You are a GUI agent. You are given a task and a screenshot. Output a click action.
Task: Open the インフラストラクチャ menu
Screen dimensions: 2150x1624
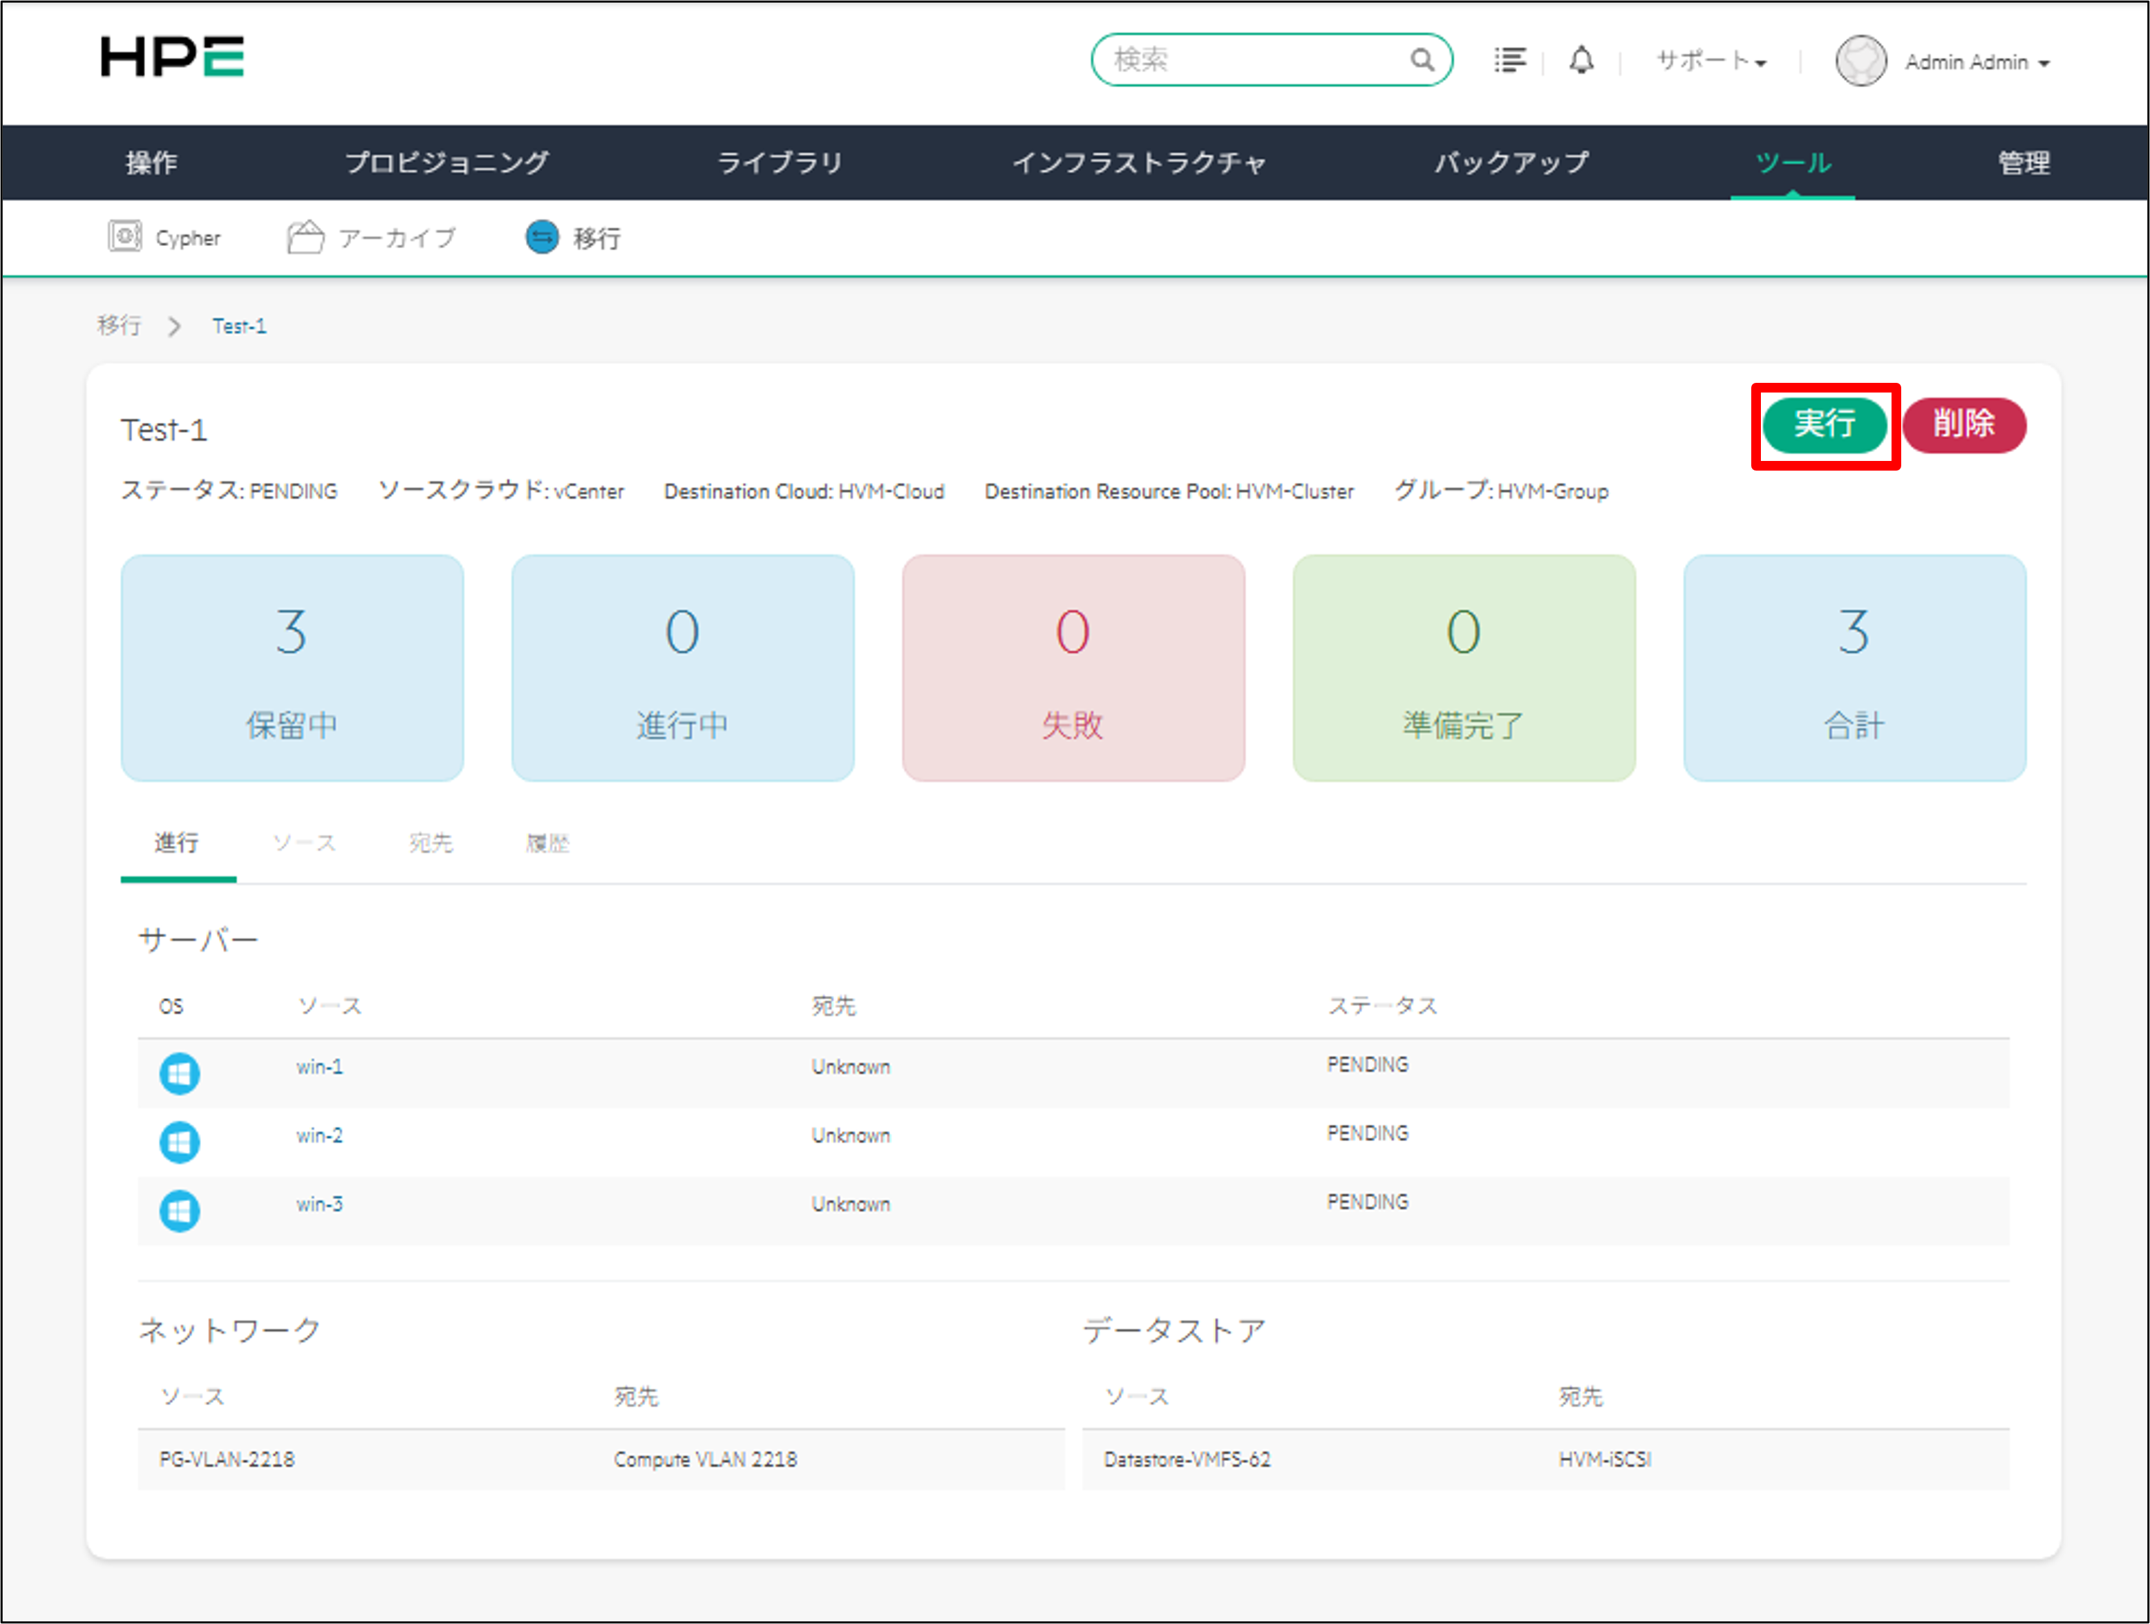click(x=1139, y=162)
